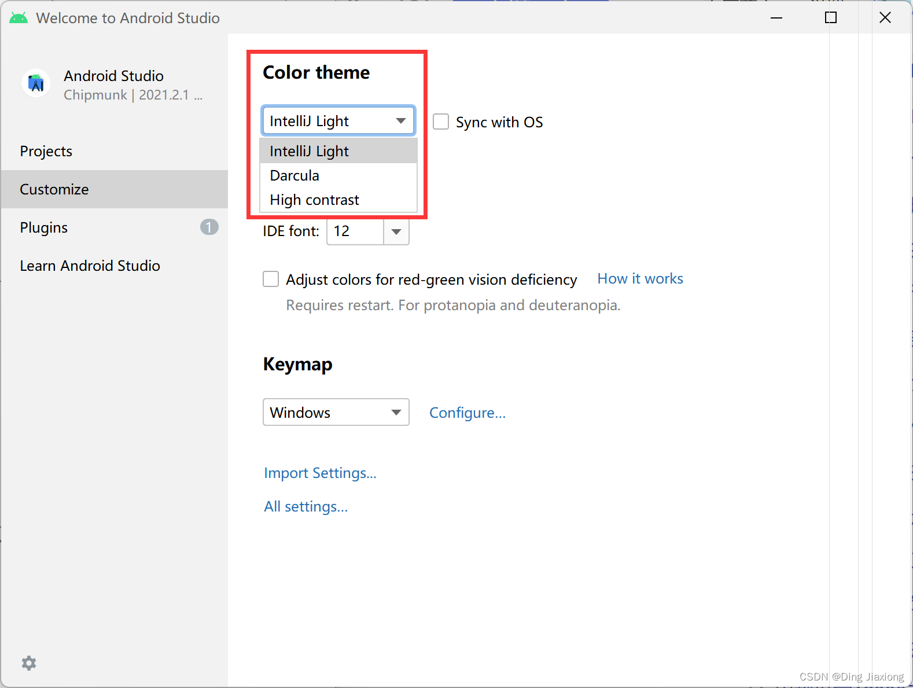Click the Chipmunk | 2021.2.1 version text
Screen dimensions: 913x688
(133, 95)
